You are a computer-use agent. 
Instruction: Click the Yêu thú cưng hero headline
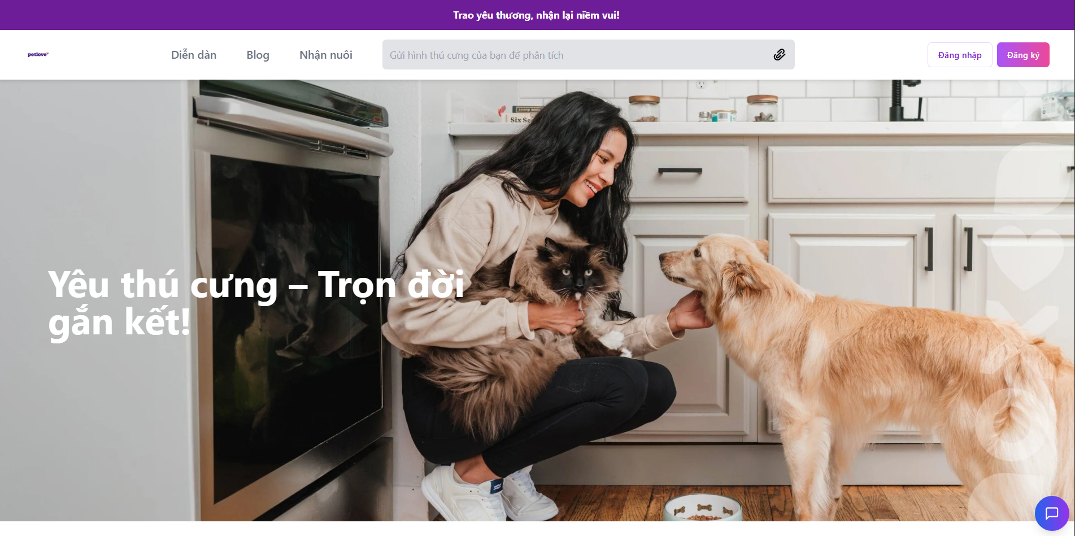256,303
